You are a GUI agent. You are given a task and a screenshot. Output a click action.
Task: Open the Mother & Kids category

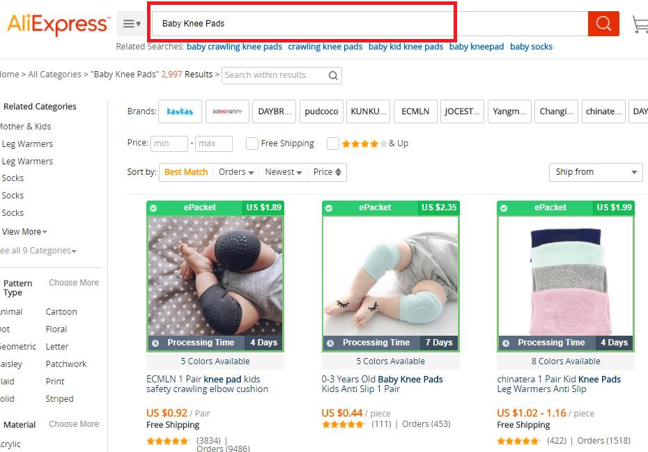(26, 127)
